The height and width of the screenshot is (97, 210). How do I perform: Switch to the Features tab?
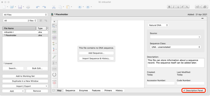pyautogui.click(x=96, y=90)
